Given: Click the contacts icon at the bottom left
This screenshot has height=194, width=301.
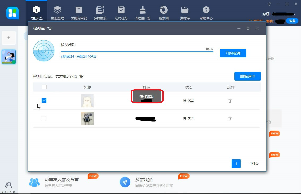Looking at the screenshot, I should (x=8, y=185).
